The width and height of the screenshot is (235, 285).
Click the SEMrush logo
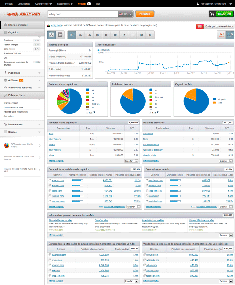(x=22, y=14)
